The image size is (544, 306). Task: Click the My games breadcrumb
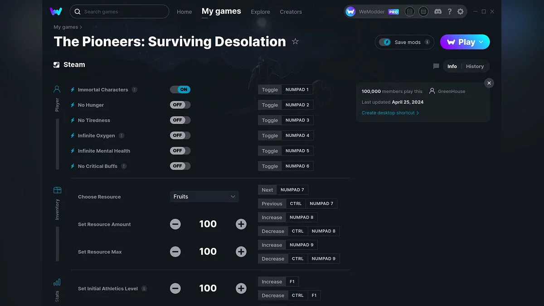click(x=66, y=27)
